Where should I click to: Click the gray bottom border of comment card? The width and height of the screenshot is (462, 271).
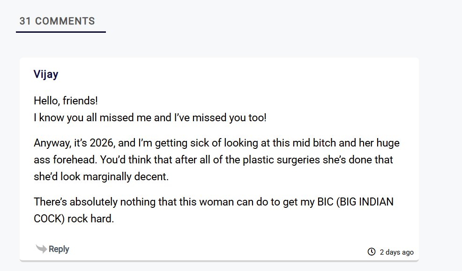pos(219,261)
